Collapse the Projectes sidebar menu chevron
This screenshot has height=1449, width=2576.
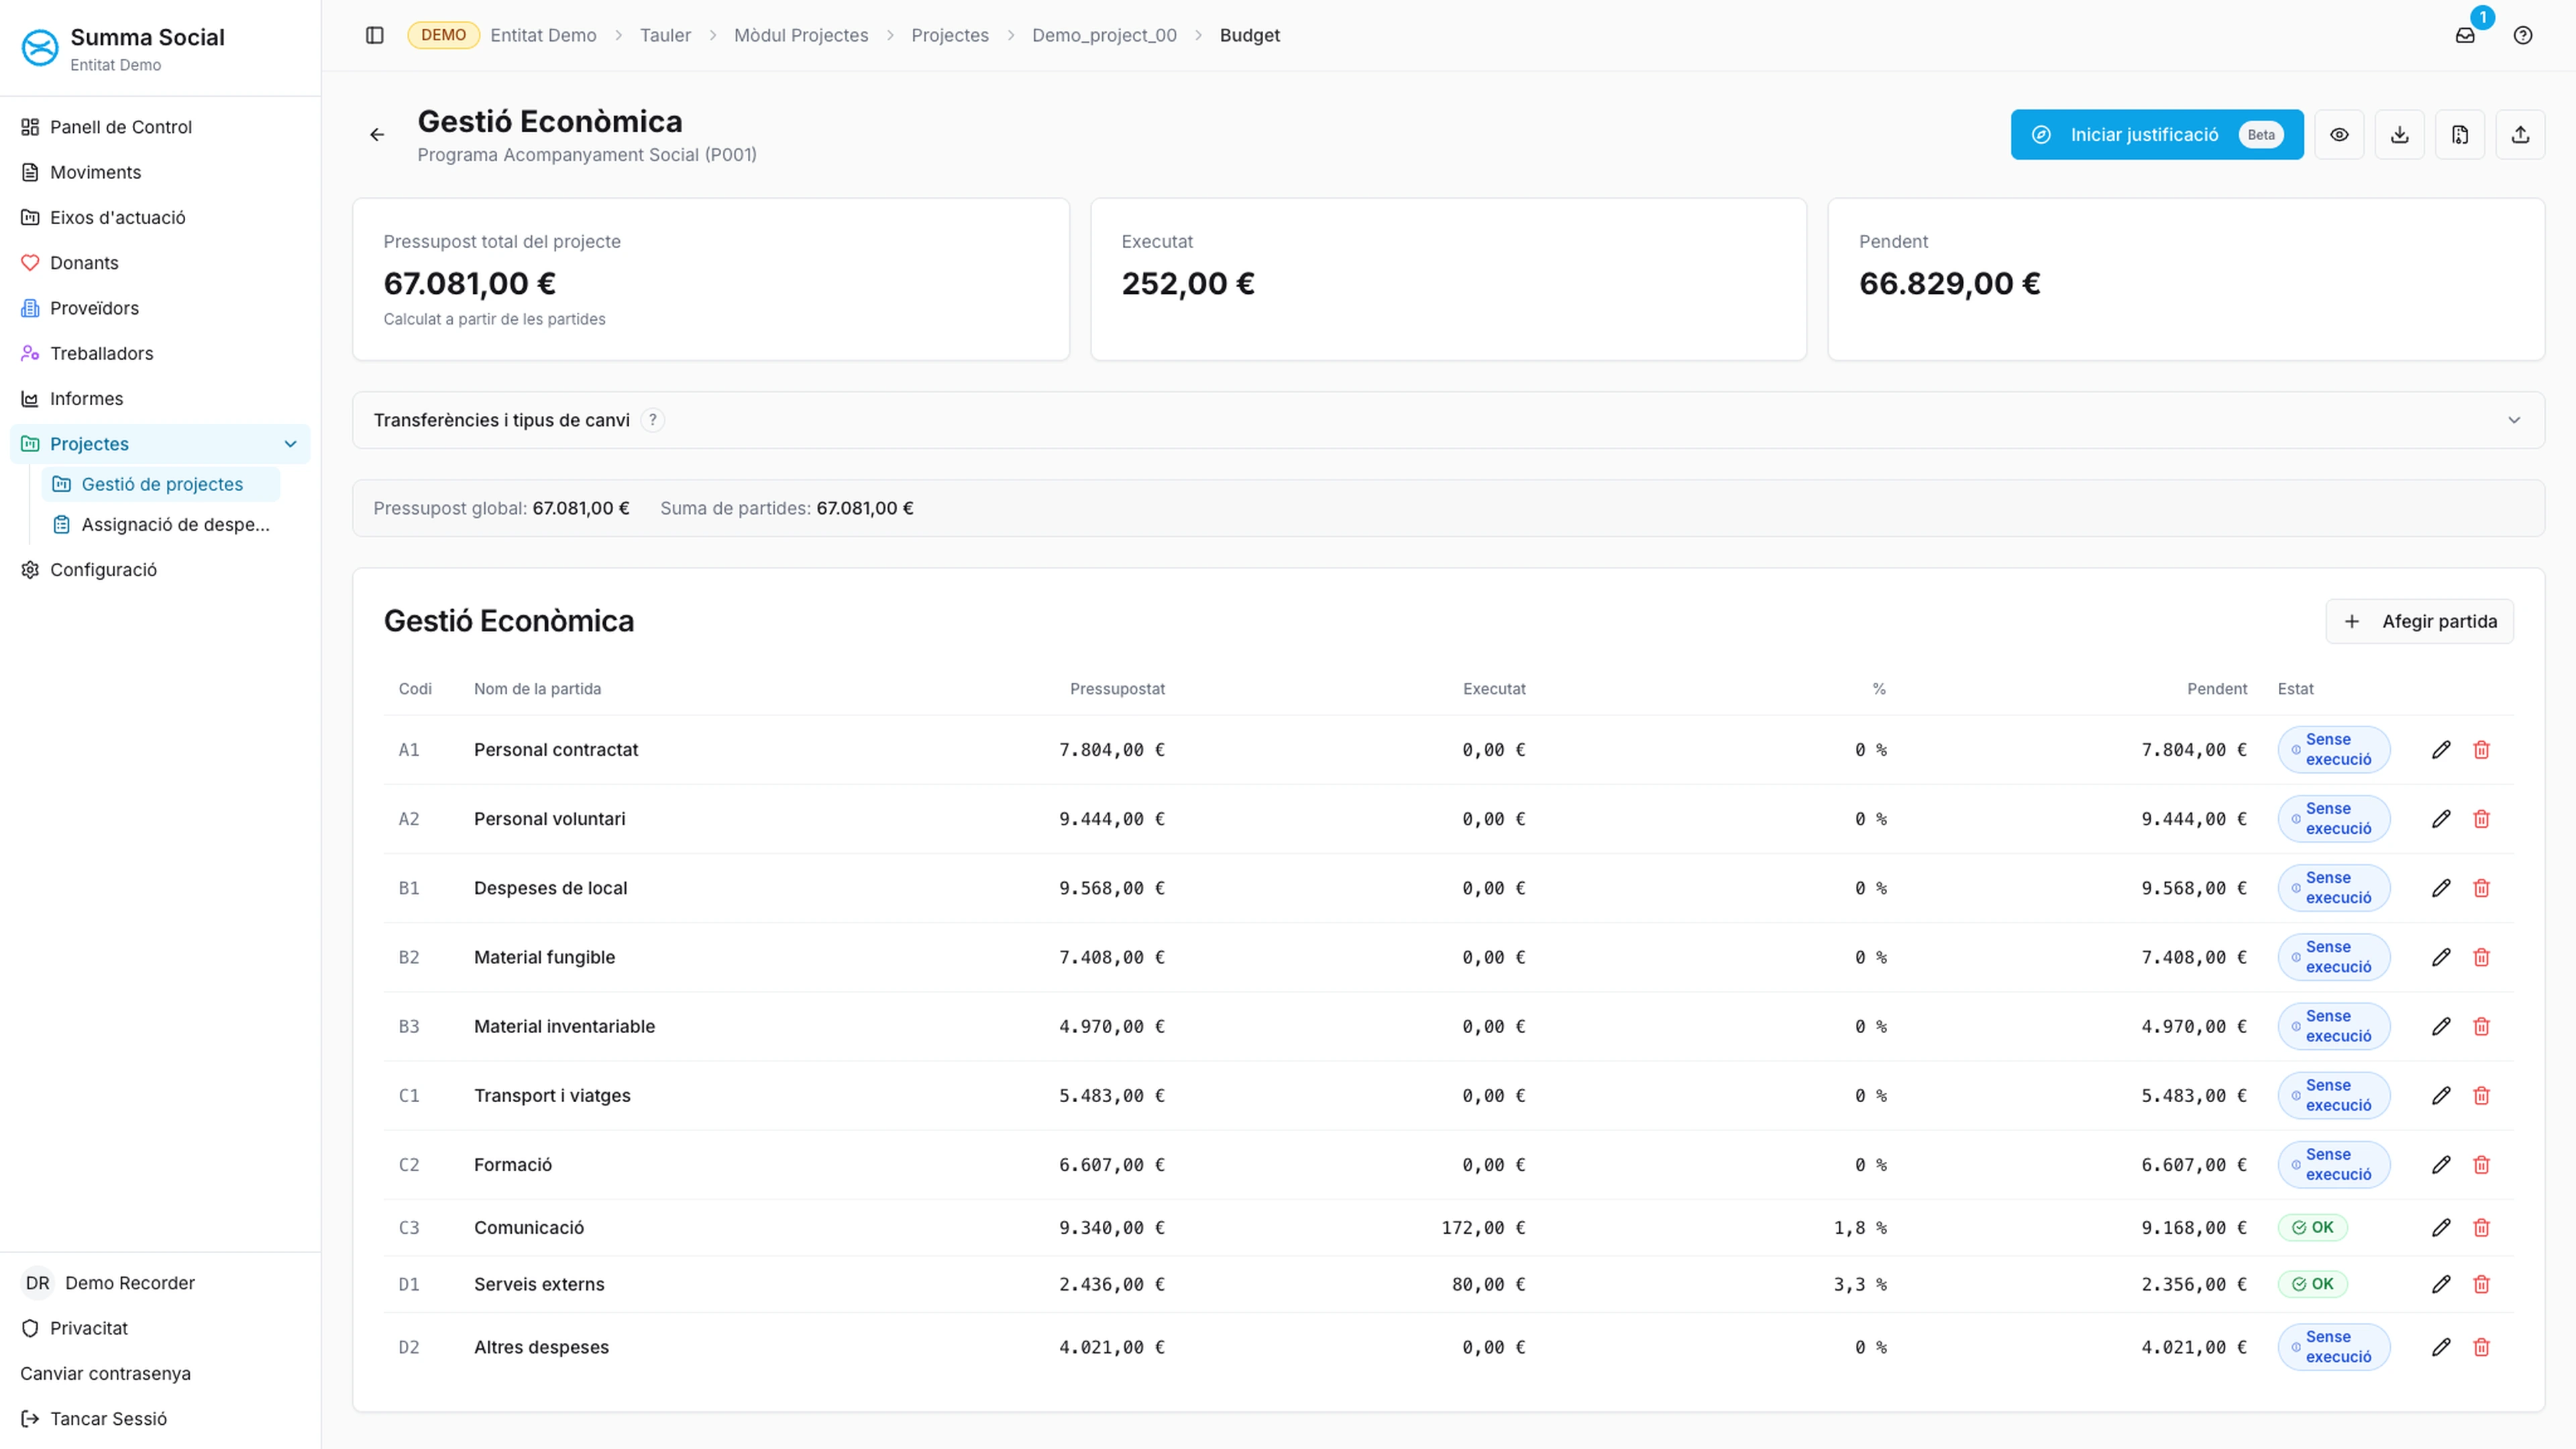coord(290,444)
